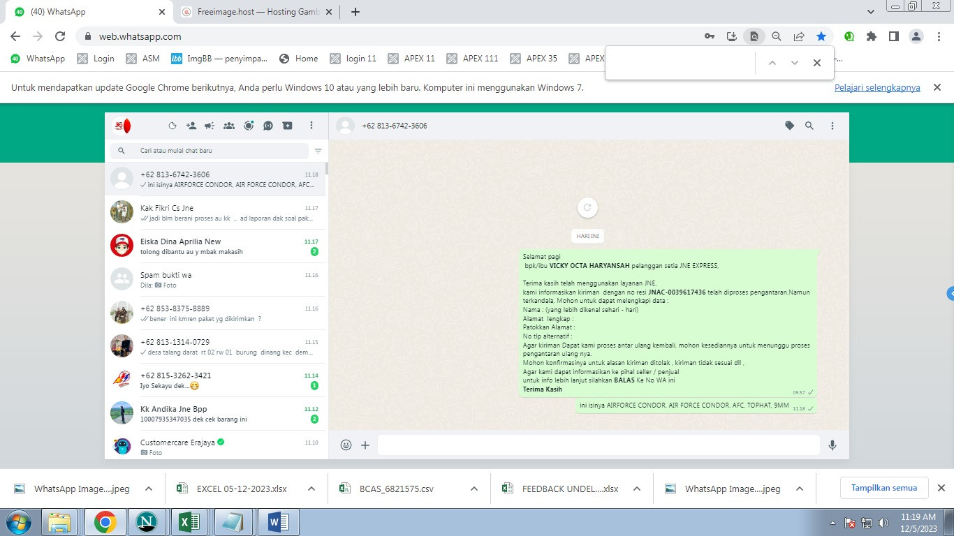The height and width of the screenshot is (536, 954).
Task: Toggle unread chats filter icon
Action: (x=318, y=151)
